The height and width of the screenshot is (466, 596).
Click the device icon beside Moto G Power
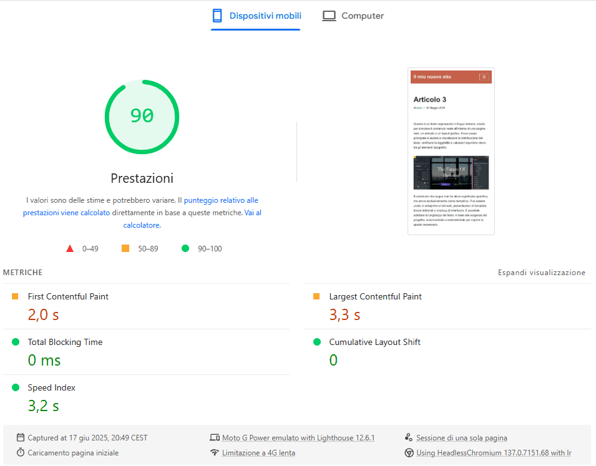215,437
